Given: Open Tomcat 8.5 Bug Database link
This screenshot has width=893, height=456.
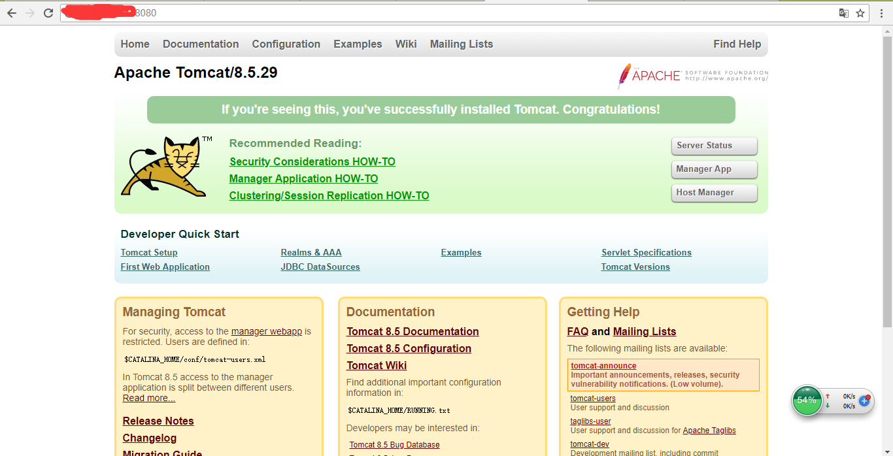Looking at the screenshot, I should point(395,445).
